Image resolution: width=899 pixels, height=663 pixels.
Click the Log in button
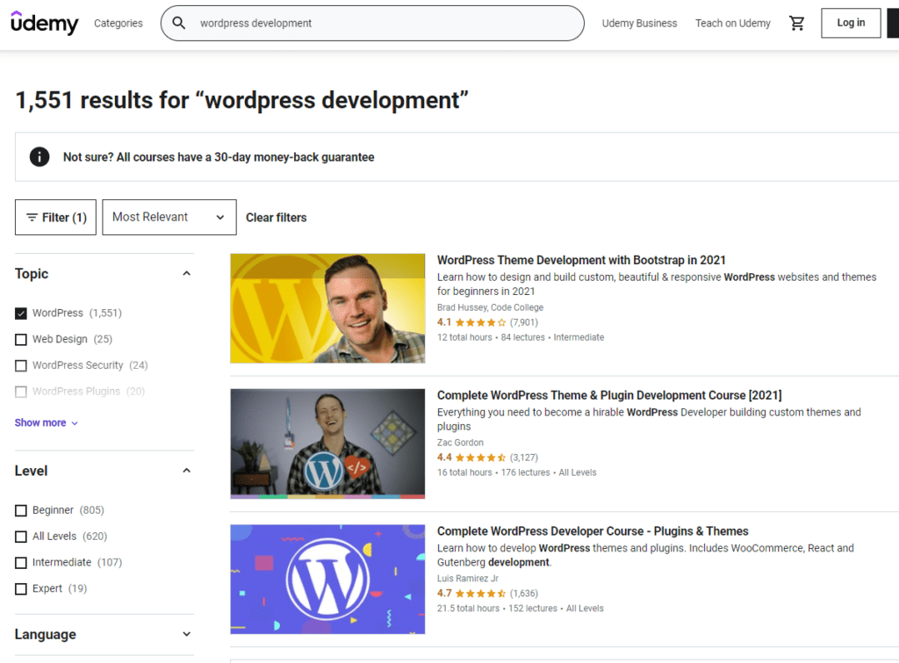tap(850, 23)
